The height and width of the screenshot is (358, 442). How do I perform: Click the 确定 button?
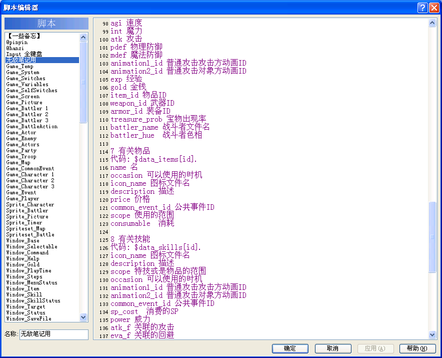click(x=290, y=348)
